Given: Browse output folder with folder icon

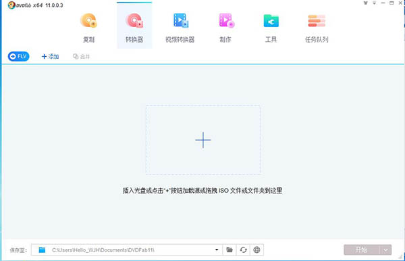Looking at the screenshot, I should point(230,250).
